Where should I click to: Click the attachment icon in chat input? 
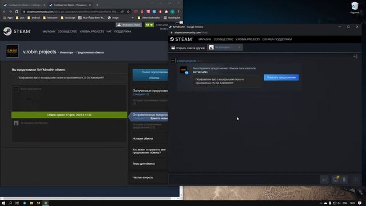coord(344,179)
